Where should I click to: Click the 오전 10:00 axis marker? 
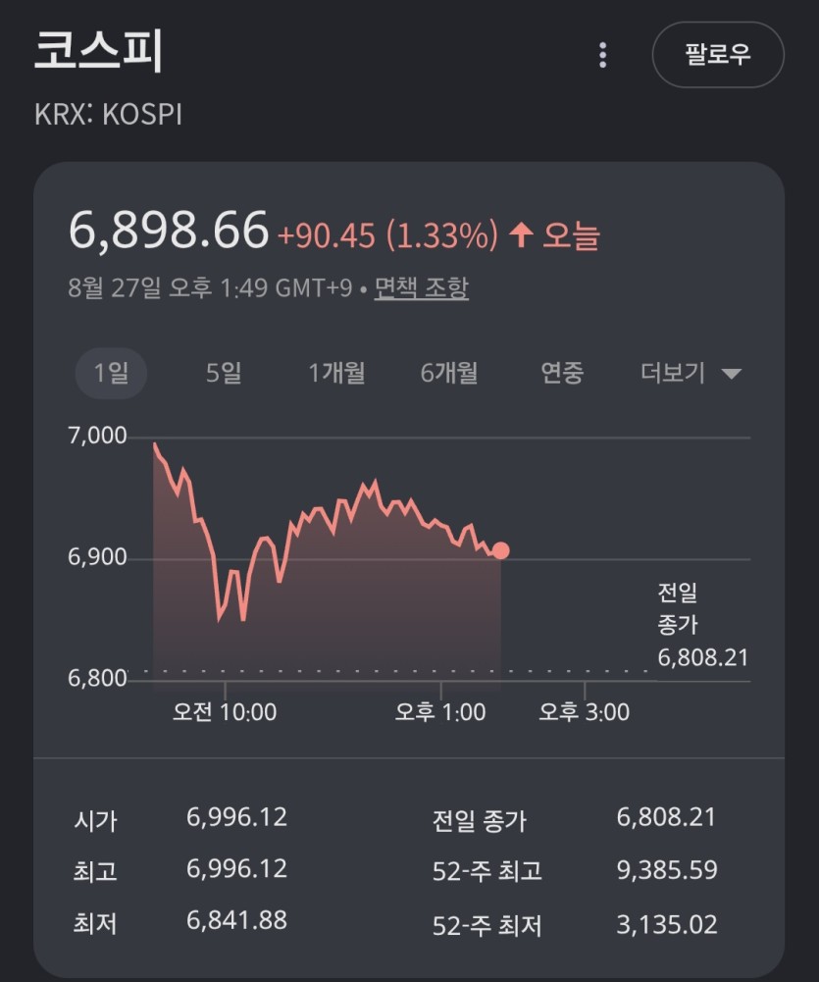(225, 712)
